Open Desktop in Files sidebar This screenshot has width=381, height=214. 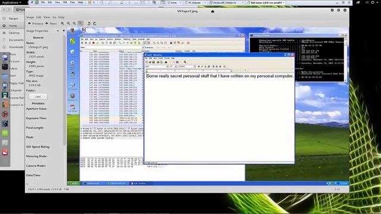[12, 33]
